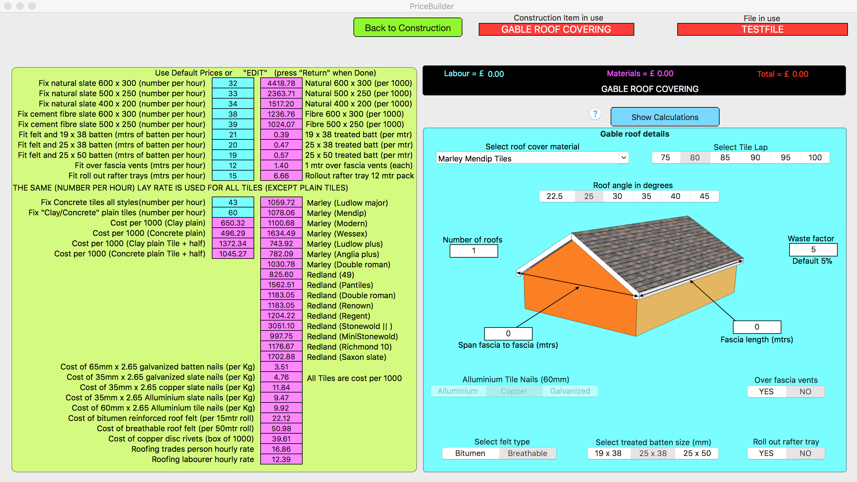The width and height of the screenshot is (857, 482).
Task: Edit copper disc rivets cost 39.61
Action: [x=281, y=439]
